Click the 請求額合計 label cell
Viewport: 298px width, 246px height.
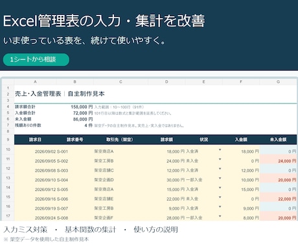pyautogui.click(x=25, y=107)
